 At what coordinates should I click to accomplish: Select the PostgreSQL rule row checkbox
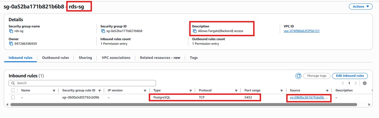[13, 97]
